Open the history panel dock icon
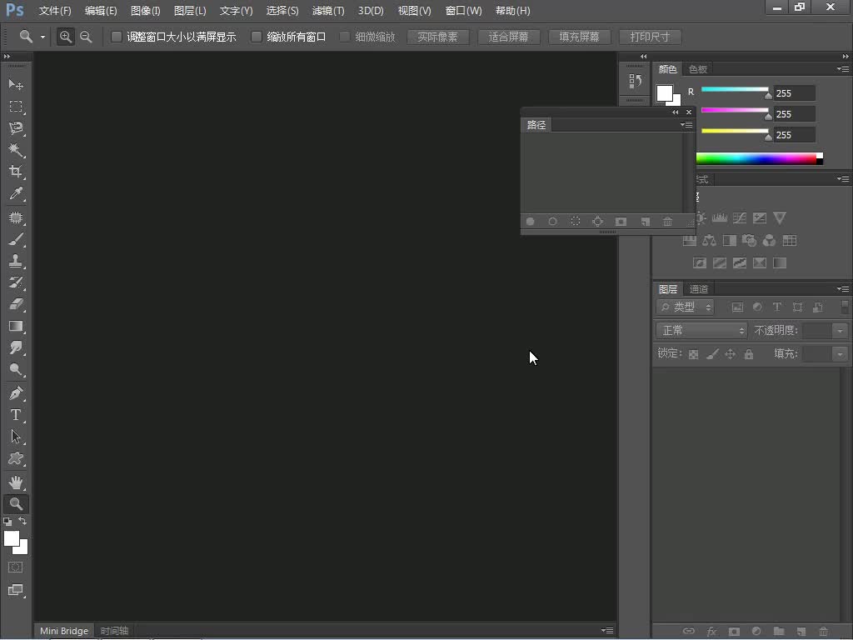The image size is (853, 640). [635, 82]
